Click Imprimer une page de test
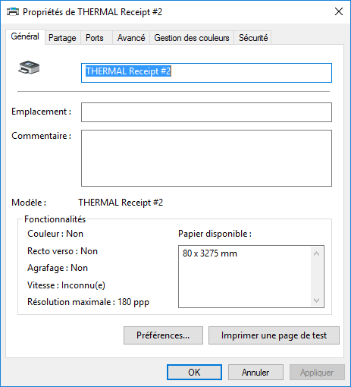This screenshot has height=387, width=351. pyautogui.click(x=274, y=335)
